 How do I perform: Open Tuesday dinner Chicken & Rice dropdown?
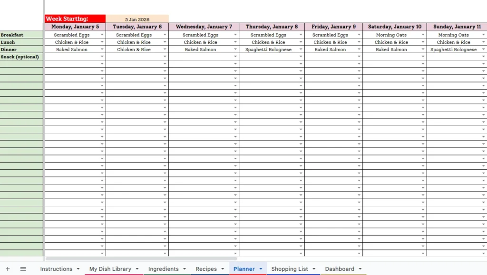165,49
